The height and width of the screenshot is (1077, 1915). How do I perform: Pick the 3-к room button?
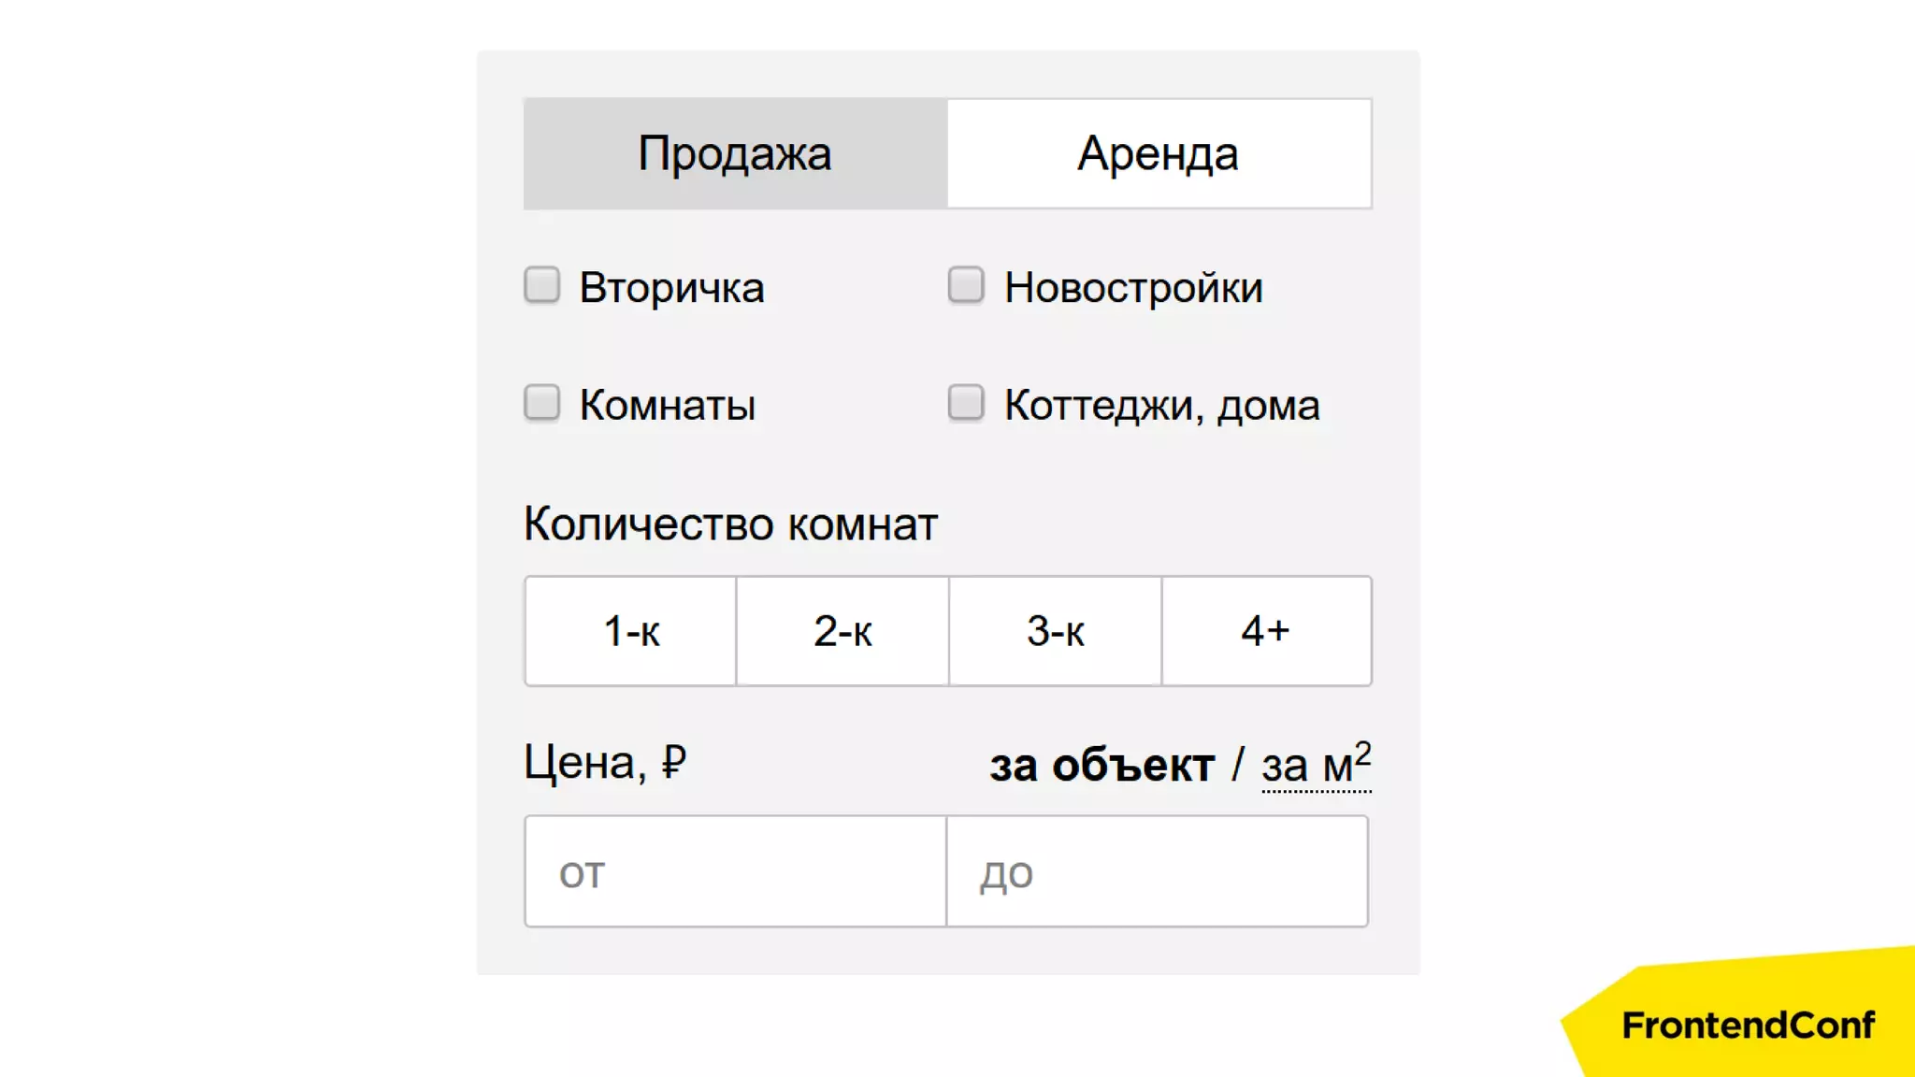click(1055, 631)
